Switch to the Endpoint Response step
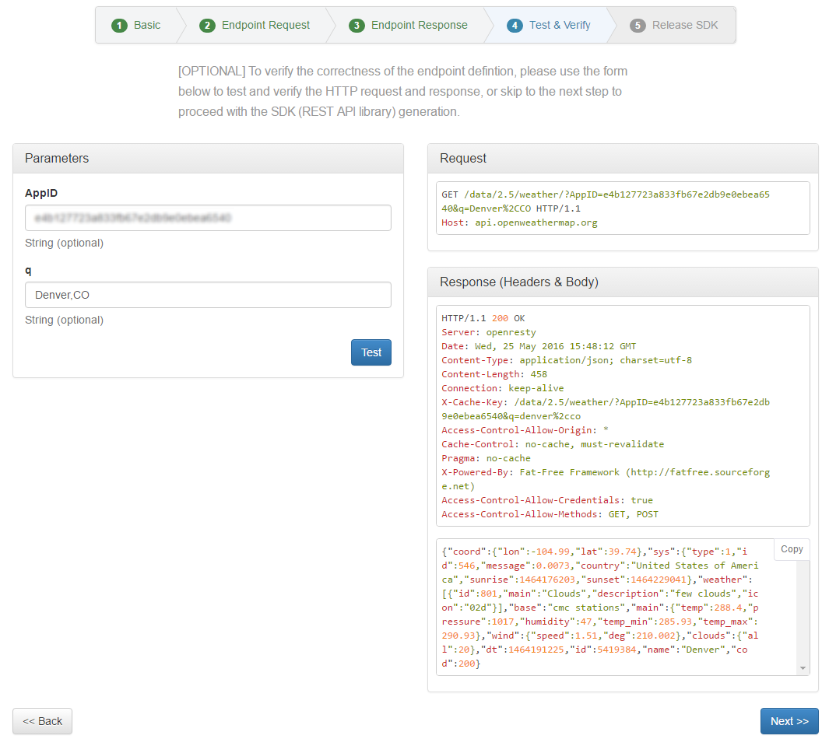 click(417, 25)
